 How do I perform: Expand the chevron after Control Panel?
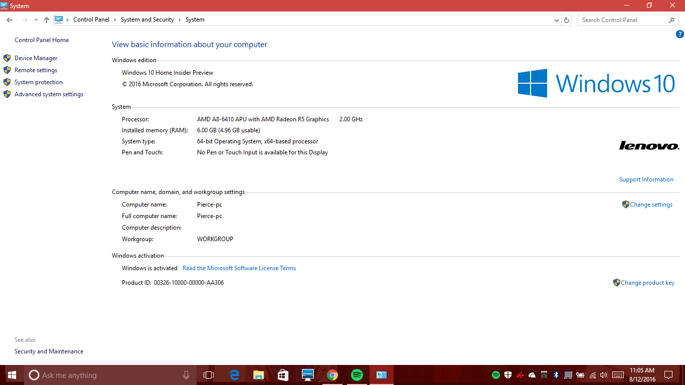(115, 20)
